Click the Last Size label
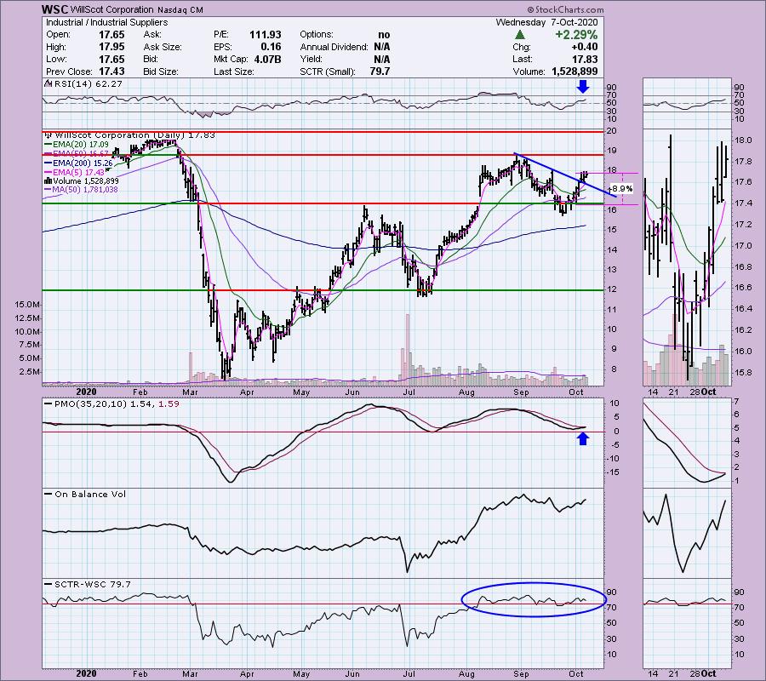 pos(233,72)
